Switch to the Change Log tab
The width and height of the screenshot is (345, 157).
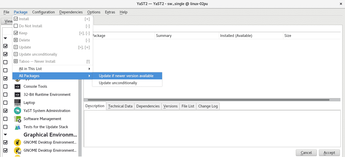tap(208, 106)
